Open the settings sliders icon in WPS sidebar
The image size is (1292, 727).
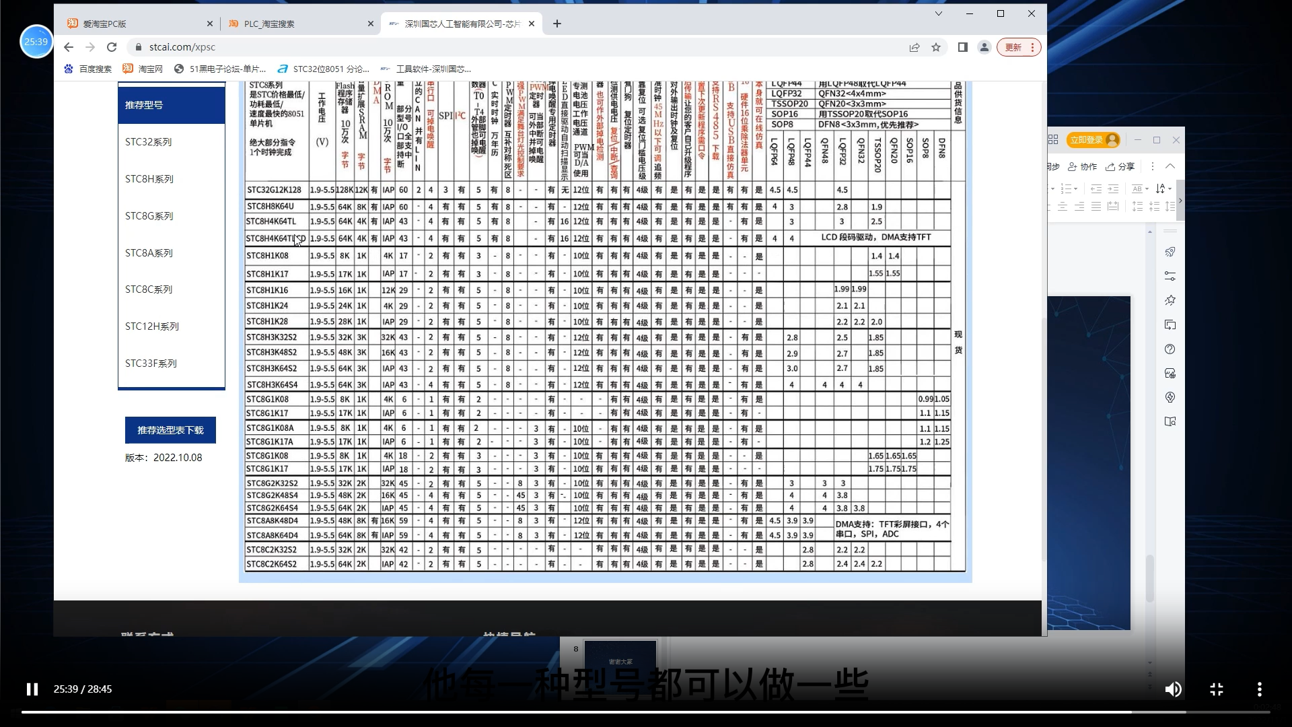pyautogui.click(x=1170, y=276)
